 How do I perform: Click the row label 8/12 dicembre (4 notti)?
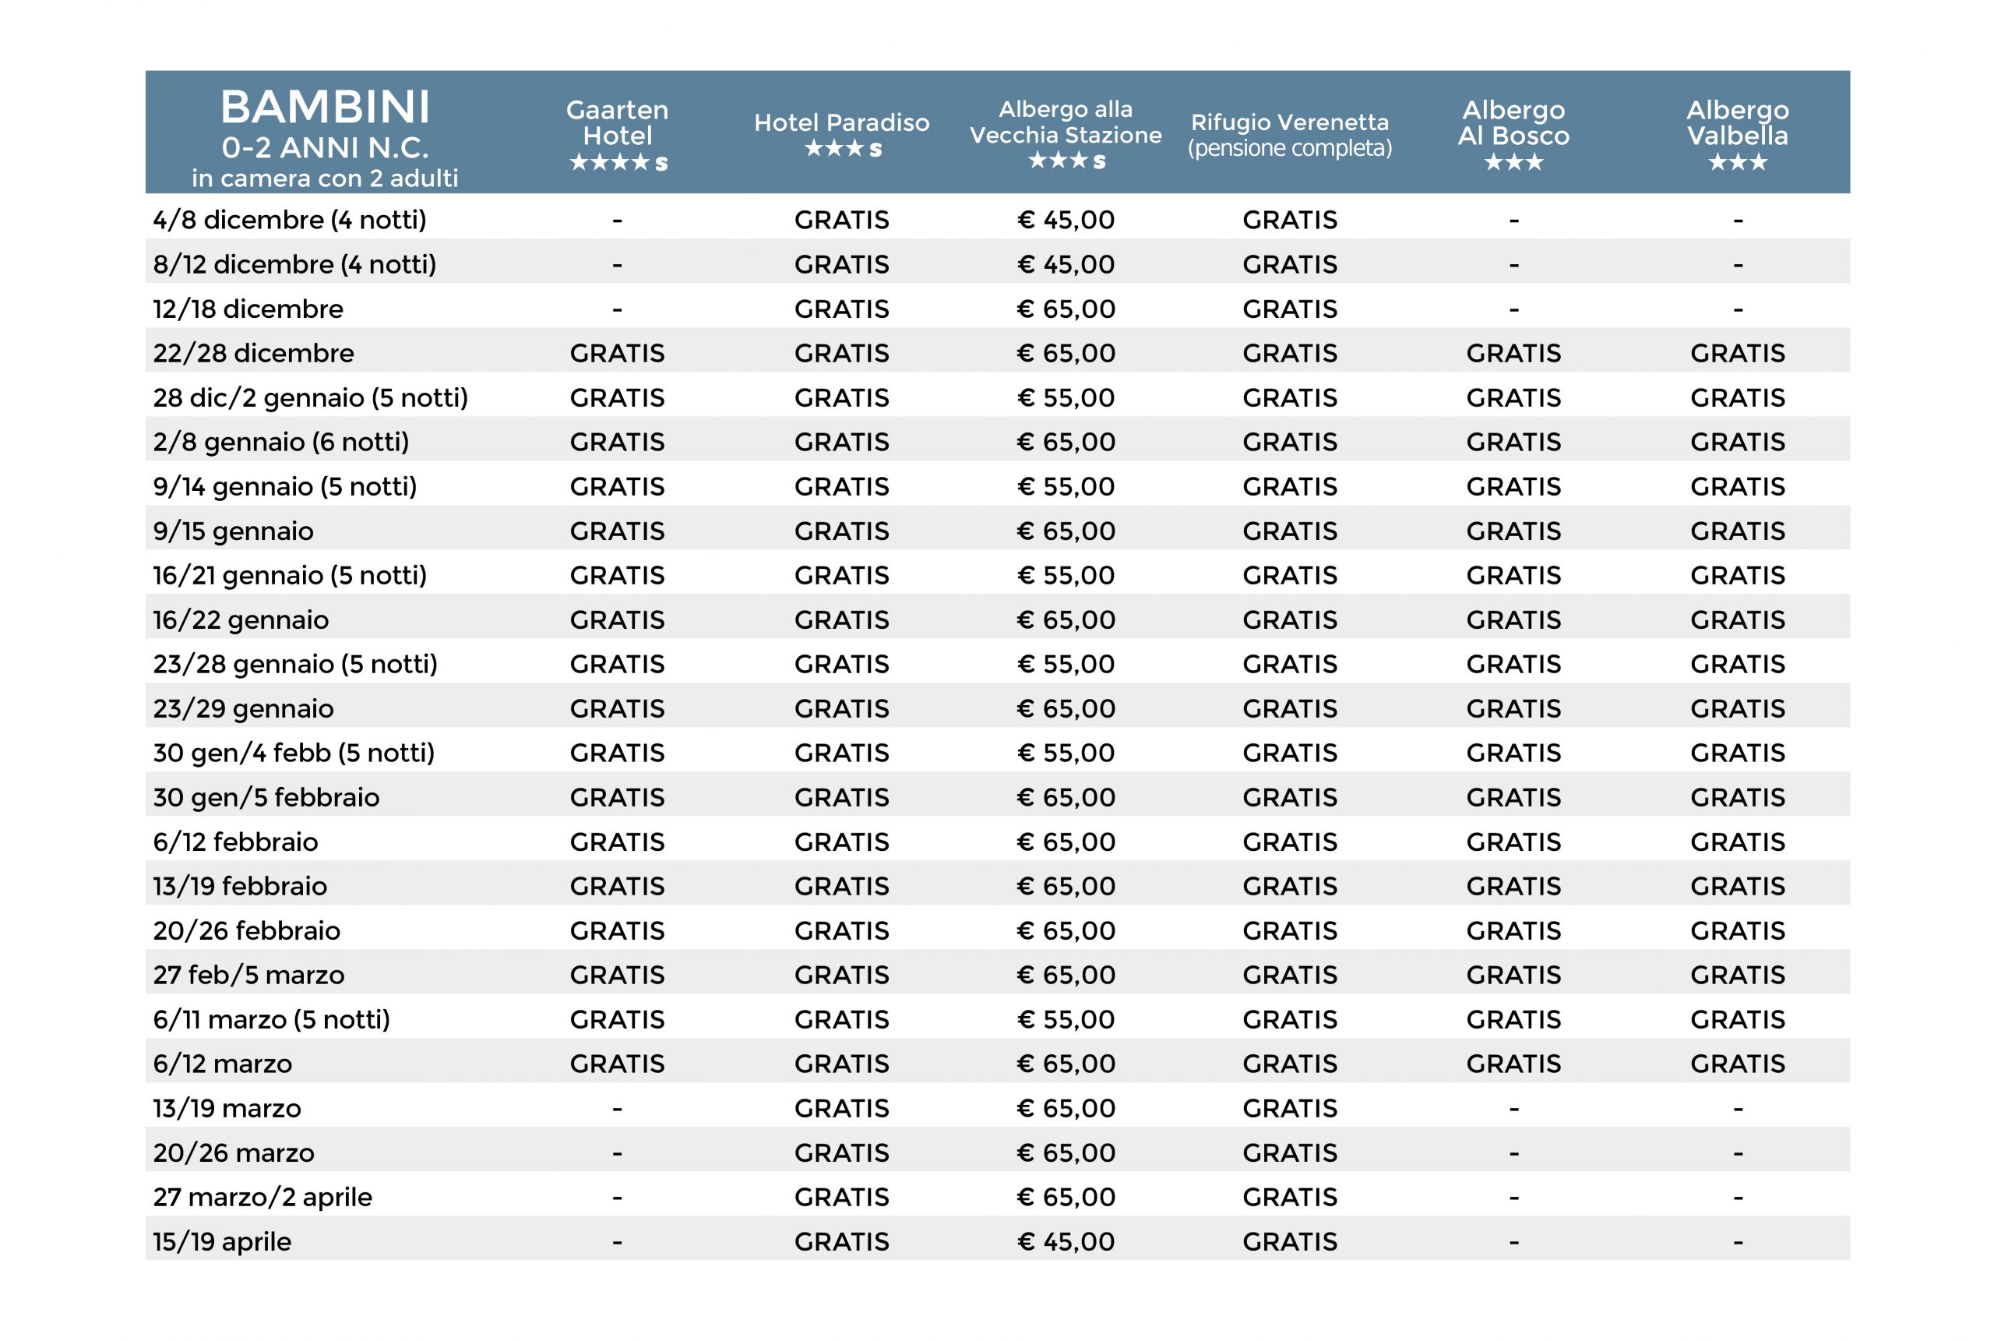click(x=294, y=264)
